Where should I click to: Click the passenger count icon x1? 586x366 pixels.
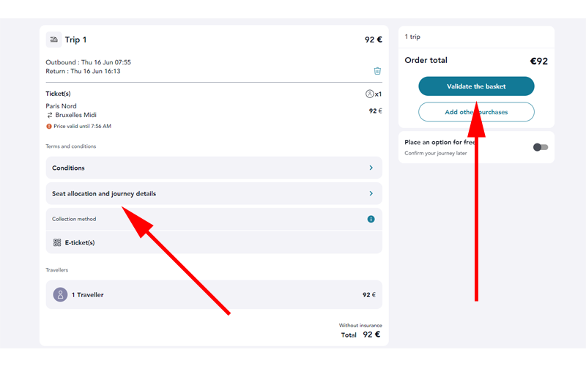coord(374,94)
